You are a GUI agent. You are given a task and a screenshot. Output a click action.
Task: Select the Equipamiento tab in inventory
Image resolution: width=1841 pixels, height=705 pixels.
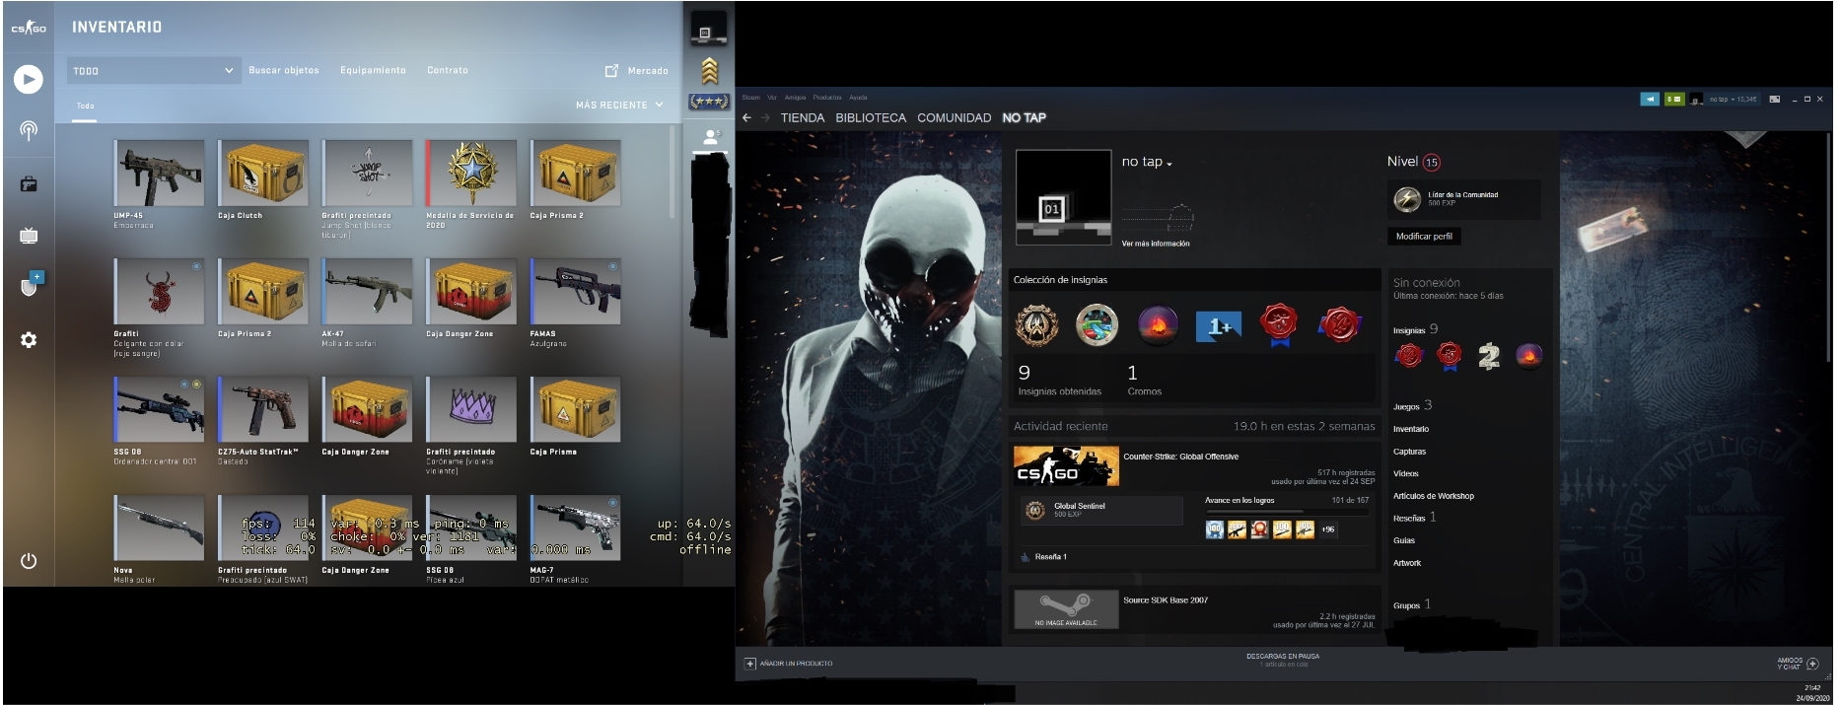click(x=373, y=71)
